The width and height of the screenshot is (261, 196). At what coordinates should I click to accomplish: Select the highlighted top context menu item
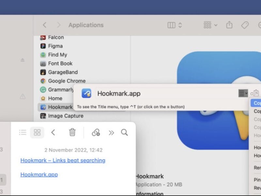257,103
